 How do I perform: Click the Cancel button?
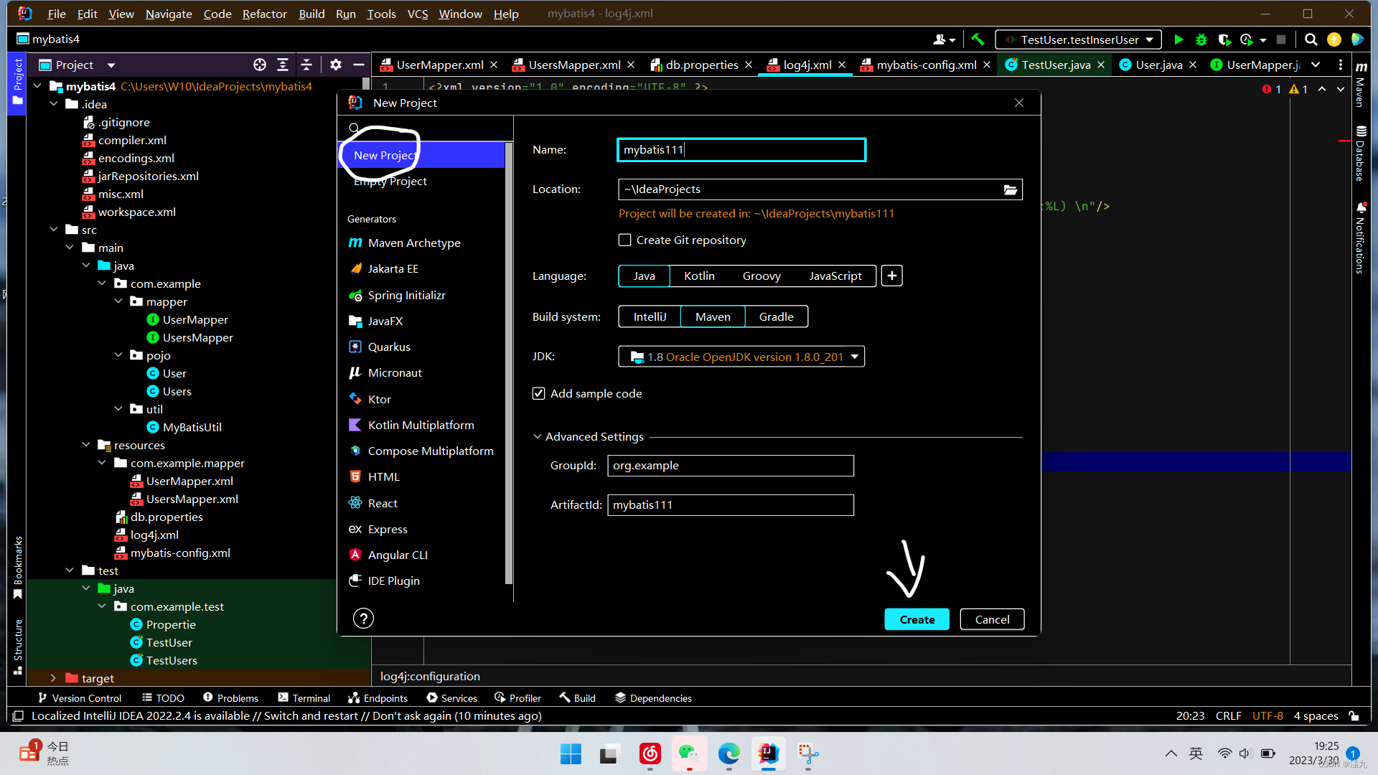point(992,619)
